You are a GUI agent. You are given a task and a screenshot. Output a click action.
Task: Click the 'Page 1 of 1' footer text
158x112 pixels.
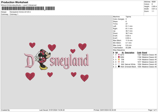pos(152,110)
